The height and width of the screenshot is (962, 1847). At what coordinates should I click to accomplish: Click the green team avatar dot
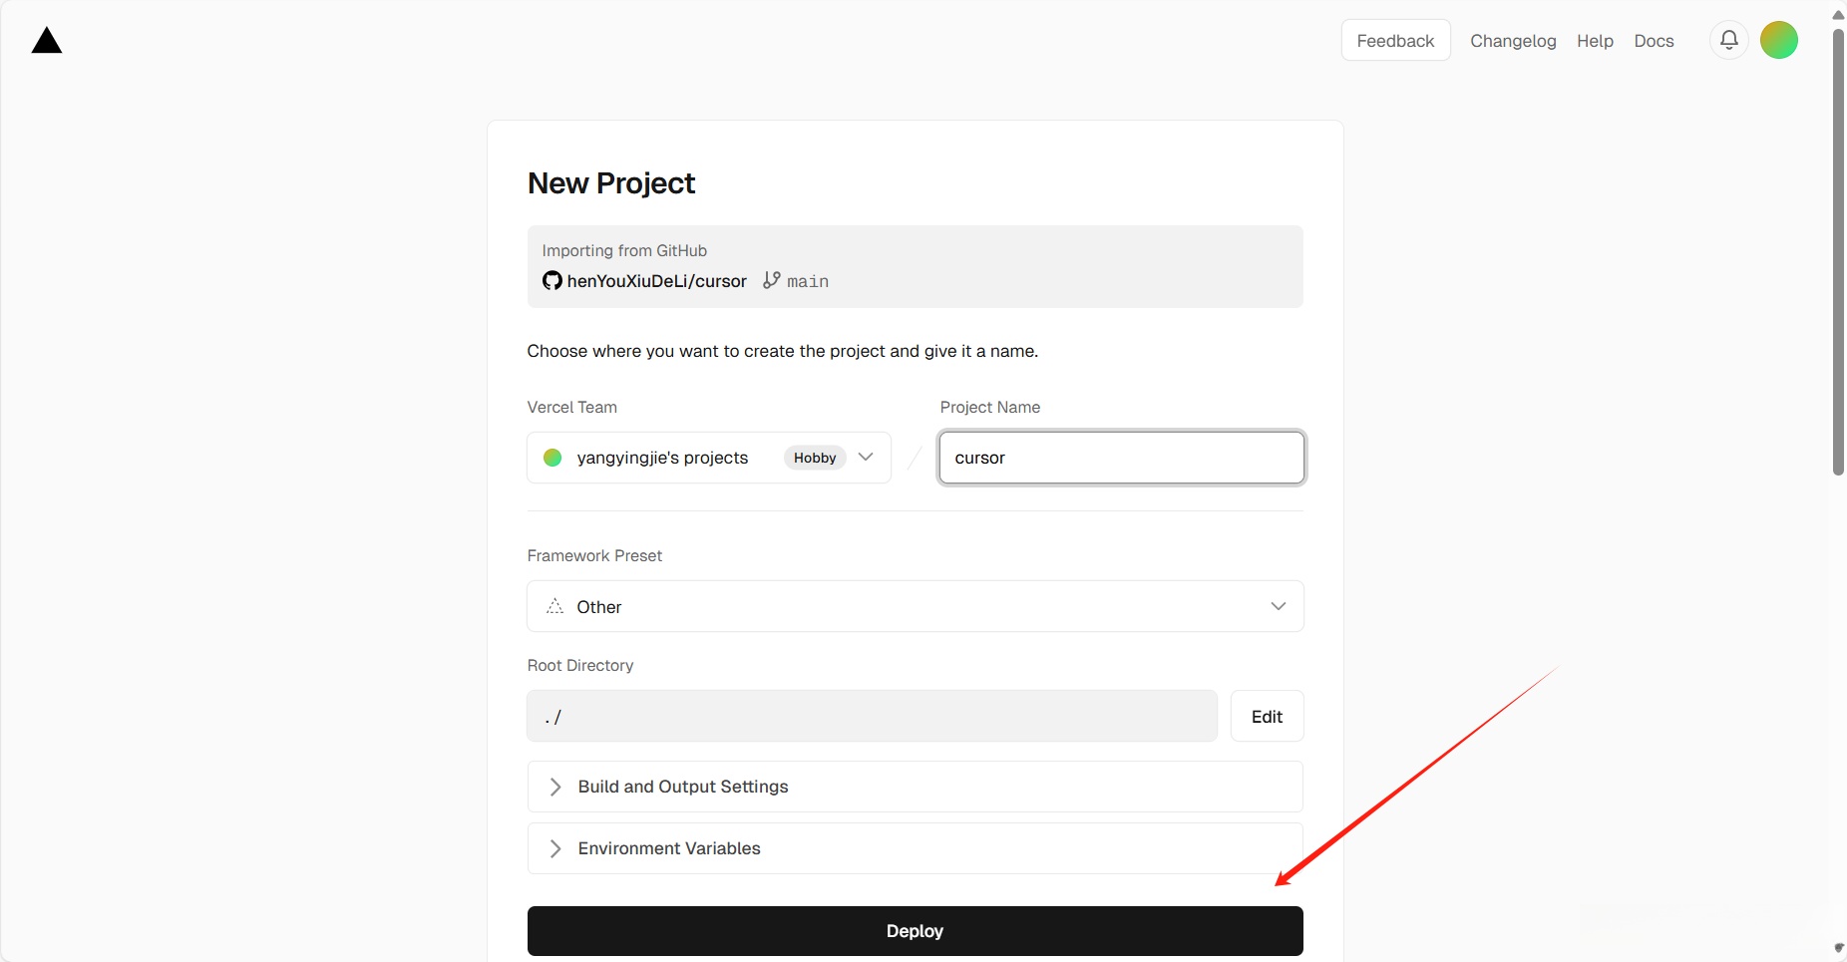coord(553,458)
